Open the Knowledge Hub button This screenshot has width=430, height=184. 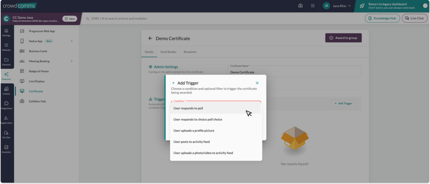pyautogui.click(x=382, y=18)
